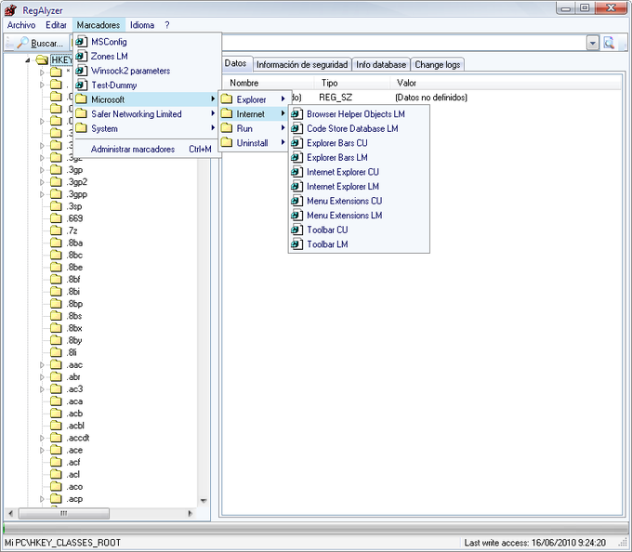Select the .8ba folder in the tree
Image resolution: width=632 pixels, height=552 pixels.
(67, 243)
